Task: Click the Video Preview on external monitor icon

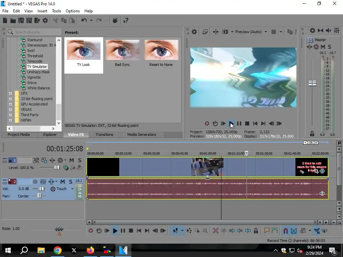Action: point(205,32)
